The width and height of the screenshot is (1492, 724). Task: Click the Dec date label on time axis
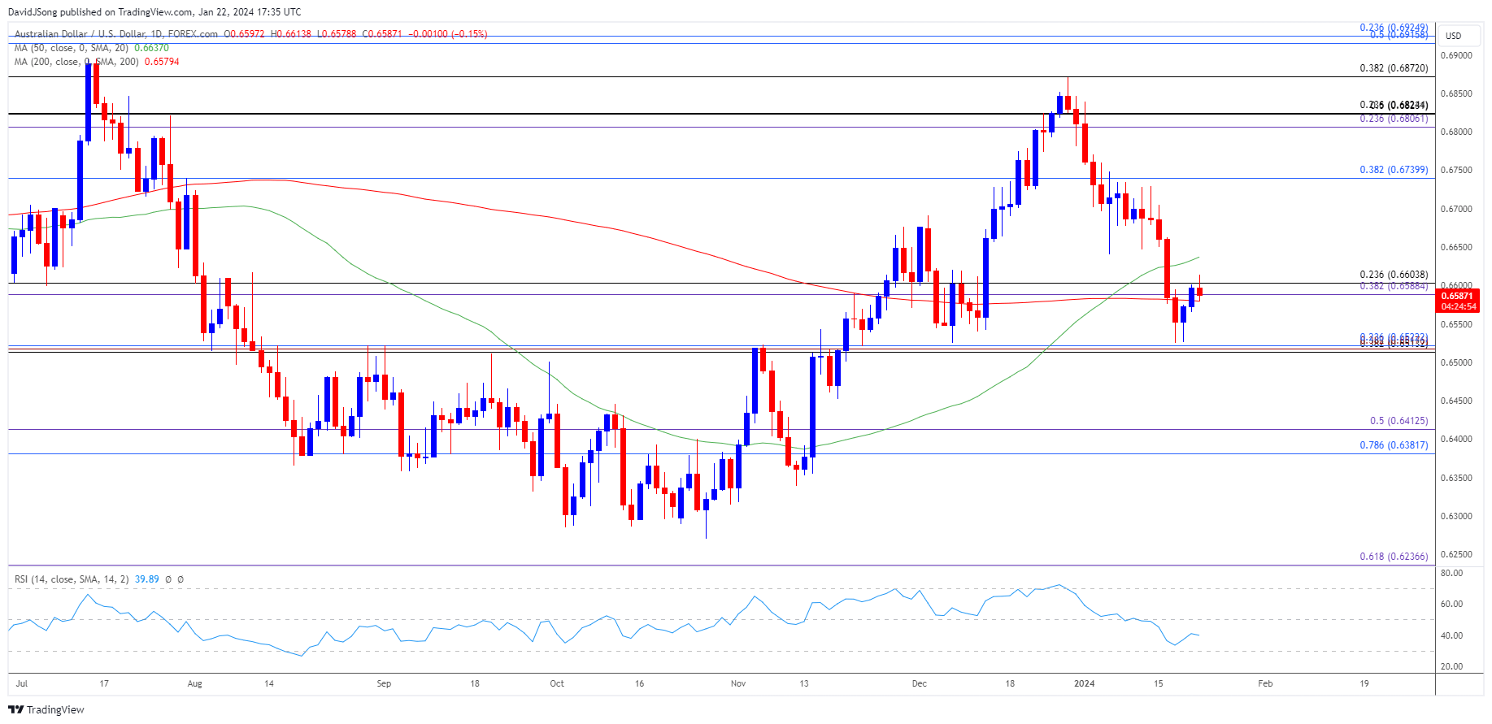(919, 683)
